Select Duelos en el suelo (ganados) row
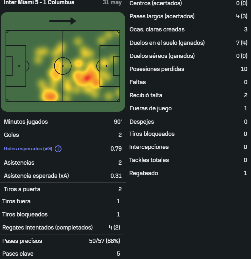This screenshot has height=259, width=251. pos(188,43)
